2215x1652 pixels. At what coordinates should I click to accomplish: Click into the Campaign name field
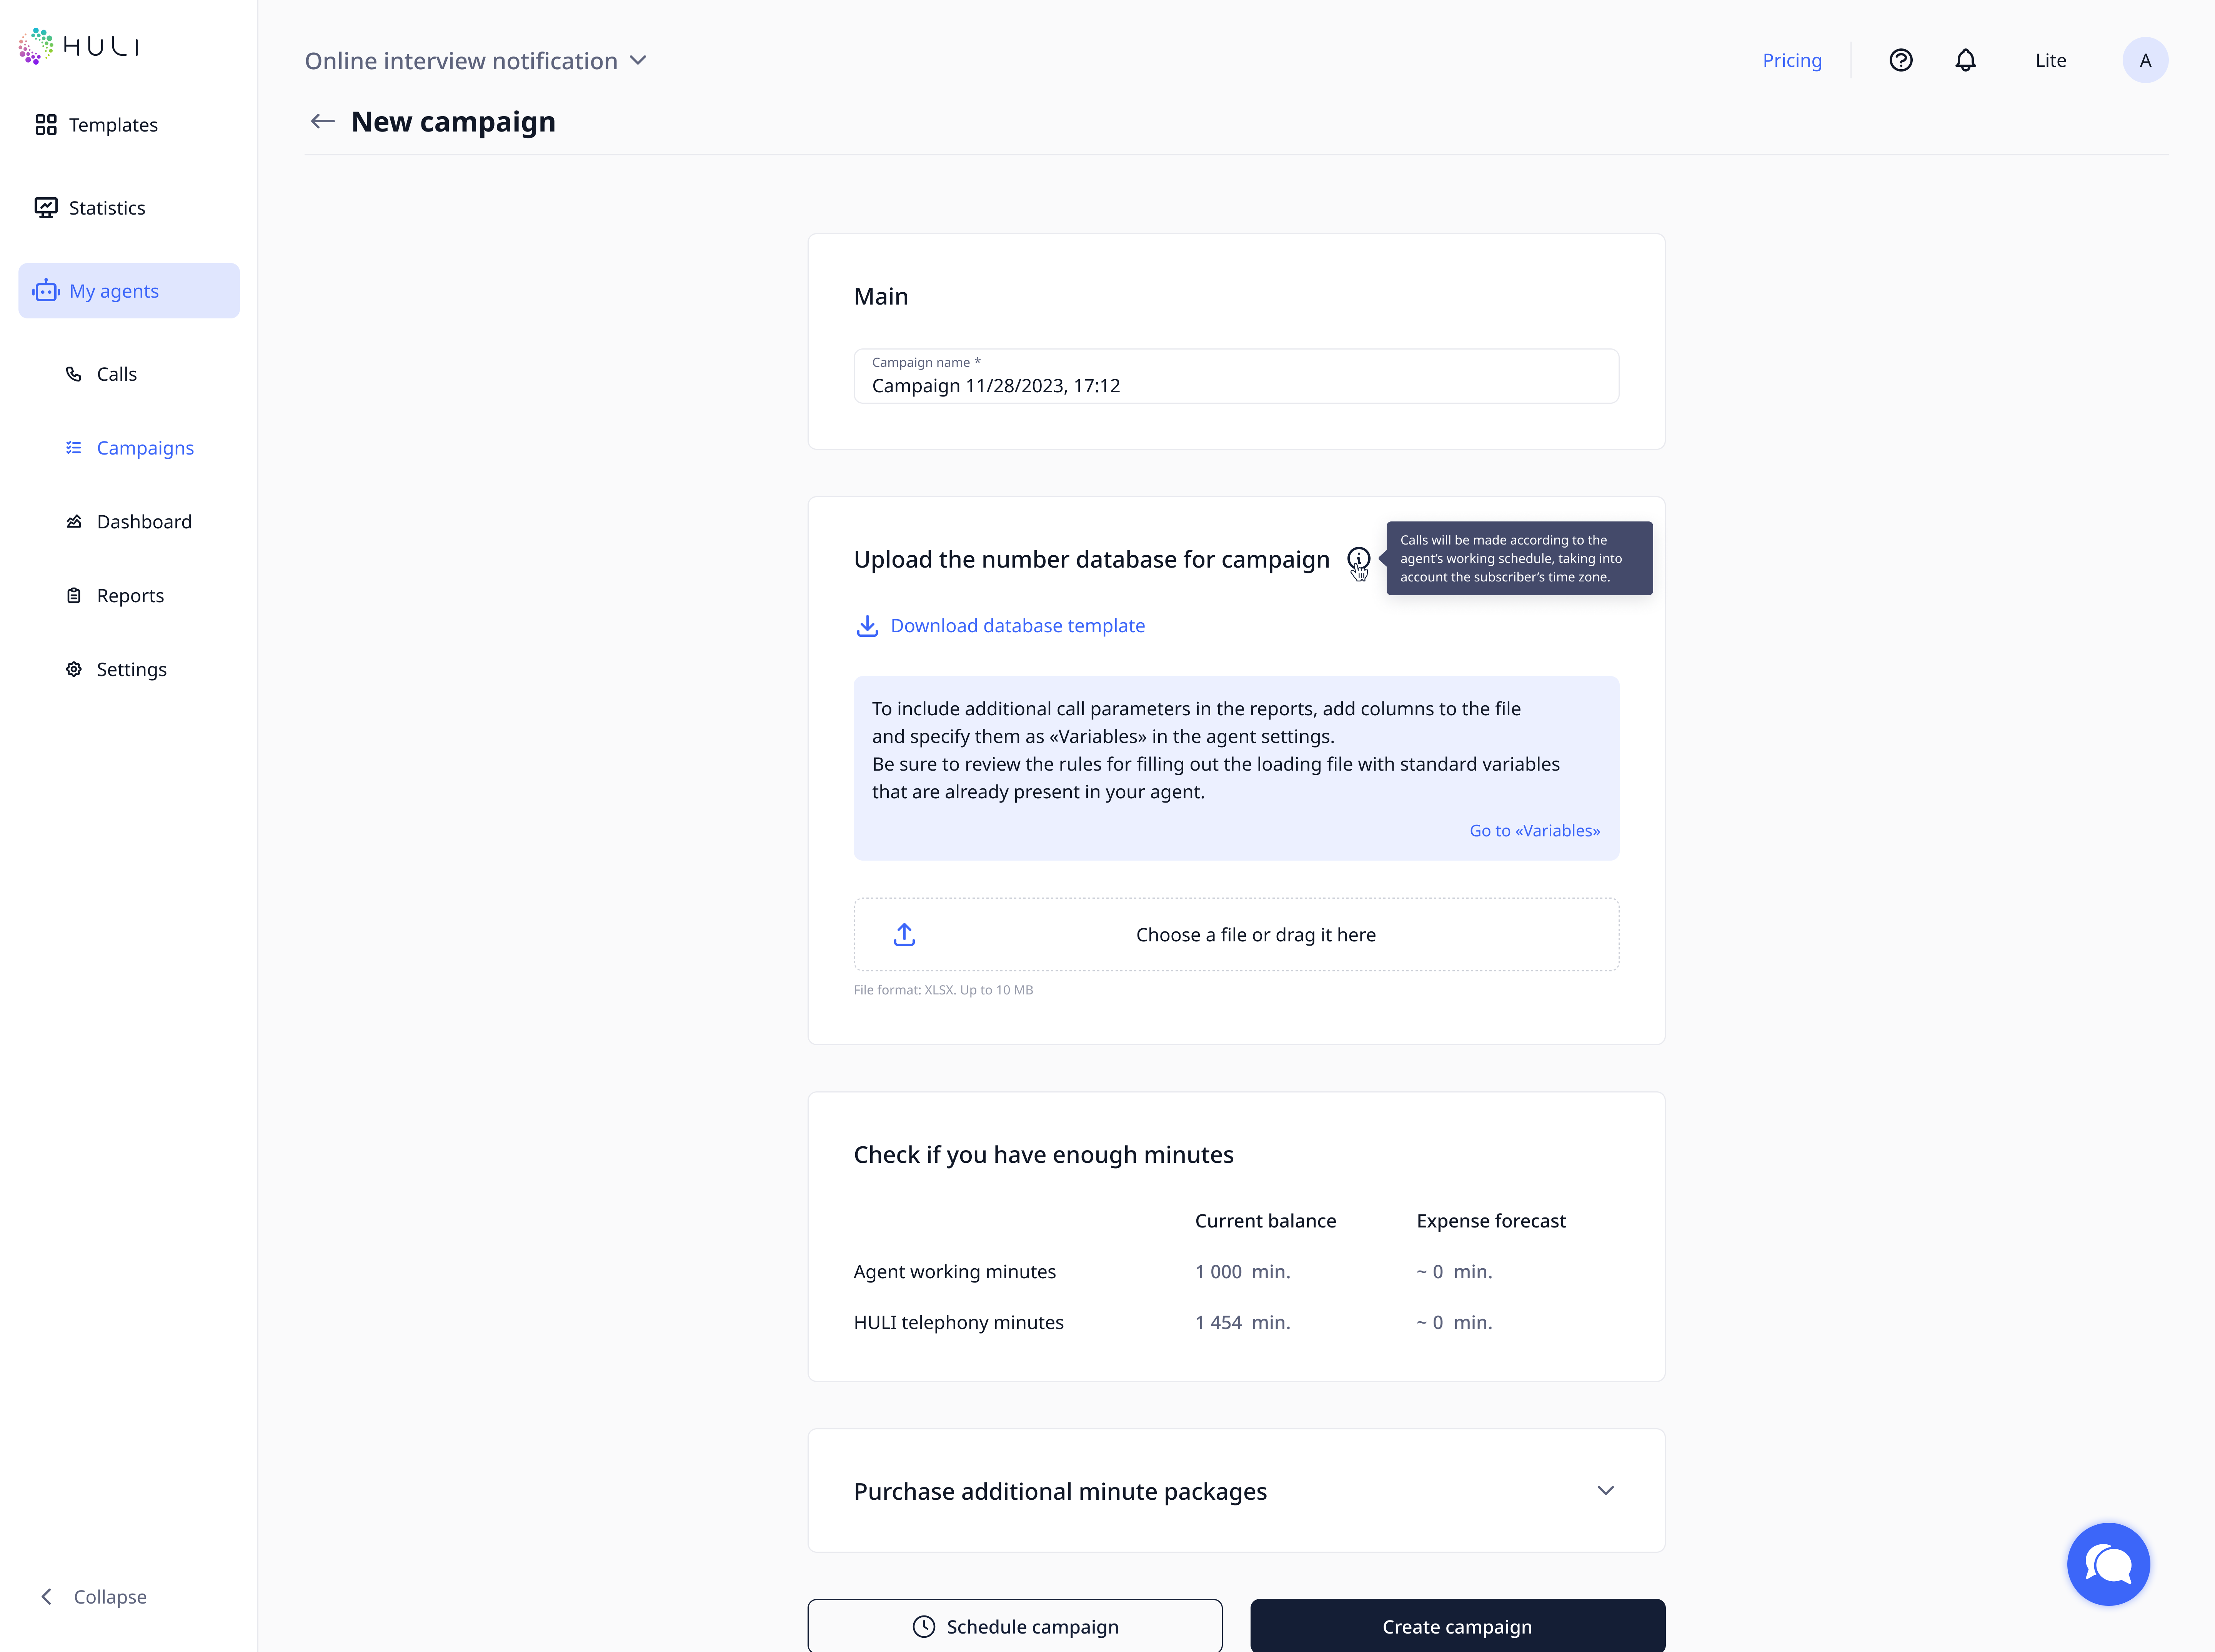(x=1236, y=385)
